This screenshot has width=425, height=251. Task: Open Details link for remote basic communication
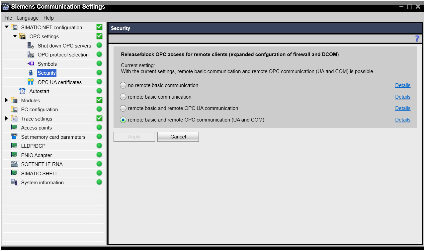[403, 97]
